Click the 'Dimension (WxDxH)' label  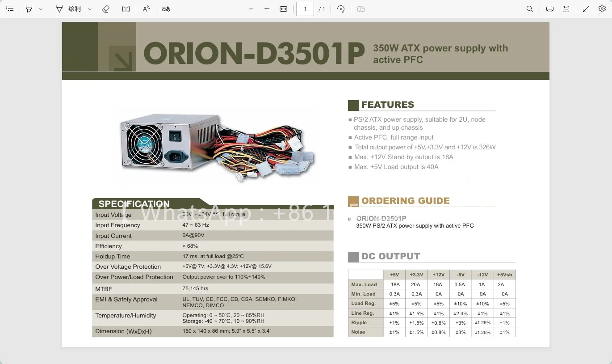(123, 331)
